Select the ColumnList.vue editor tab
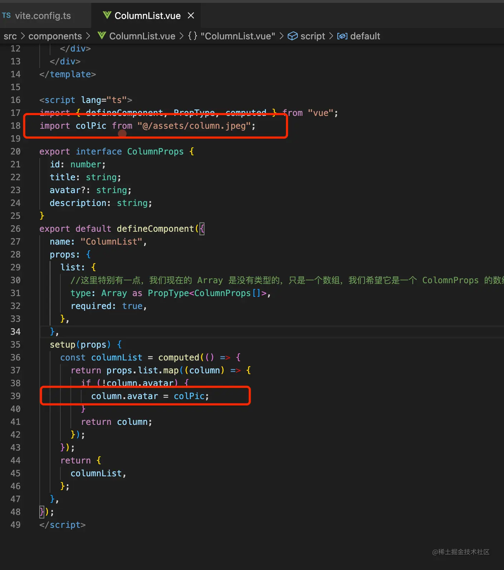The width and height of the screenshot is (504, 570). [x=147, y=16]
